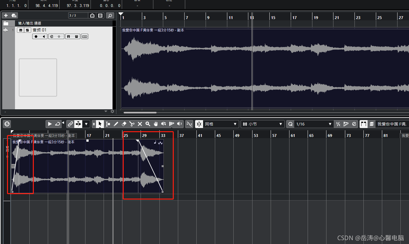Open dropdown arrow beside auto-scroll button
This screenshot has height=244, width=409.
pos(86,124)
